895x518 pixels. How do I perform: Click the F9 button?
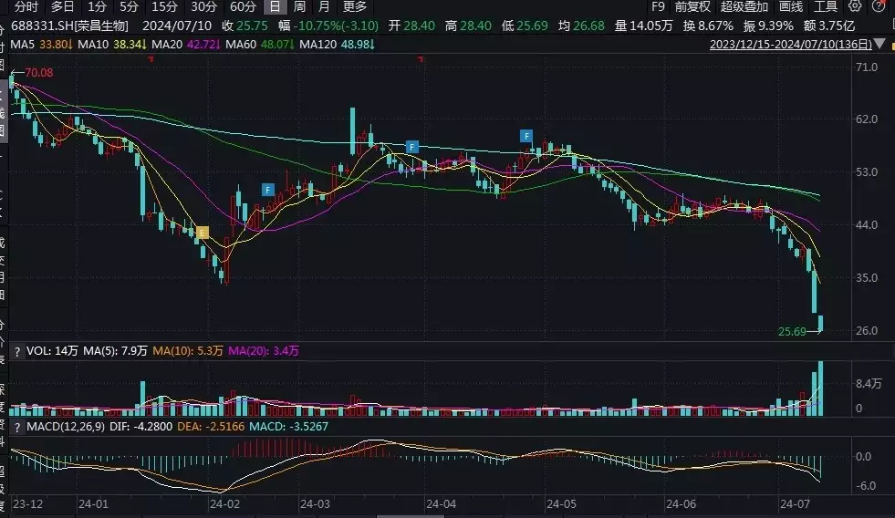pyautogui.click(x=658, y=7)
